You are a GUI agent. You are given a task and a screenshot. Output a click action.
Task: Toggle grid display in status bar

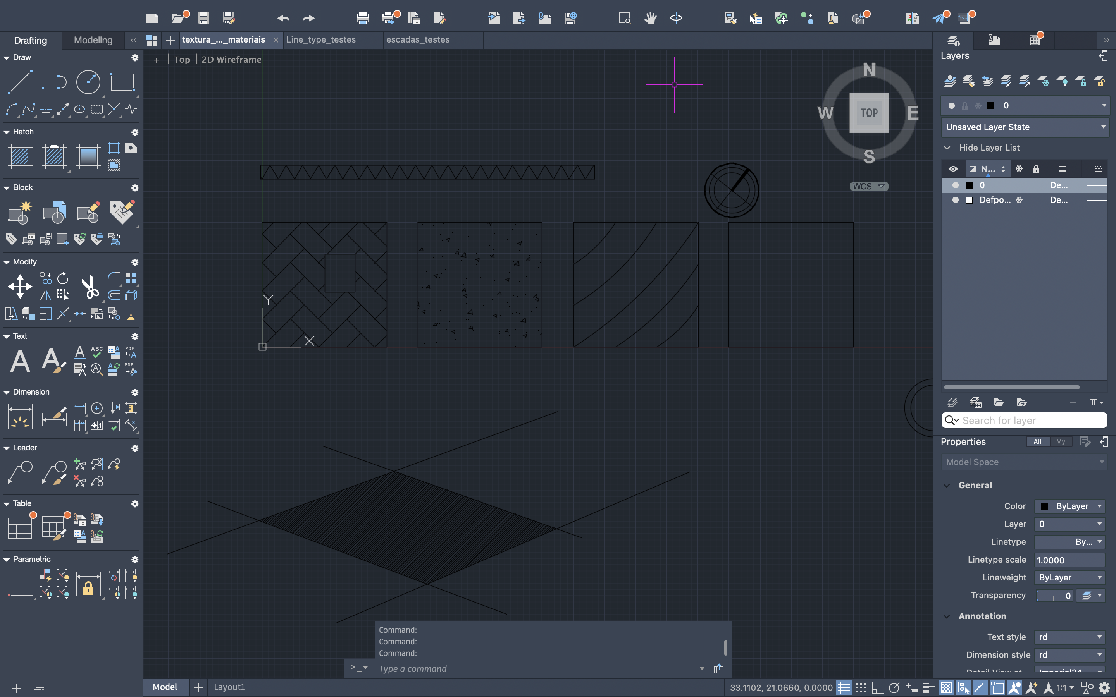(x=844, y=687)
